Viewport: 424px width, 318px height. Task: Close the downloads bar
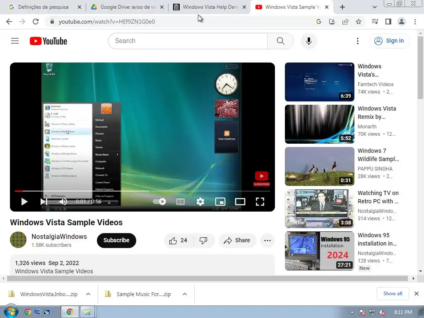(417, 294)
